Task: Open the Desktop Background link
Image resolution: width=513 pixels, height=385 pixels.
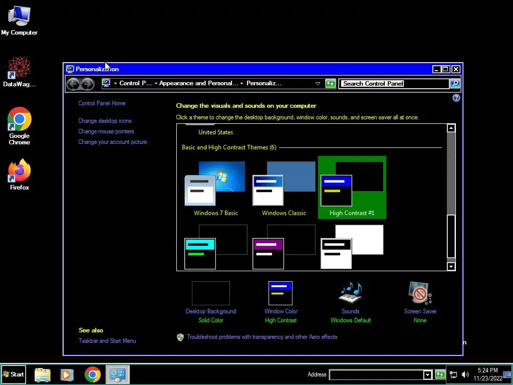Action: (211, 311)
